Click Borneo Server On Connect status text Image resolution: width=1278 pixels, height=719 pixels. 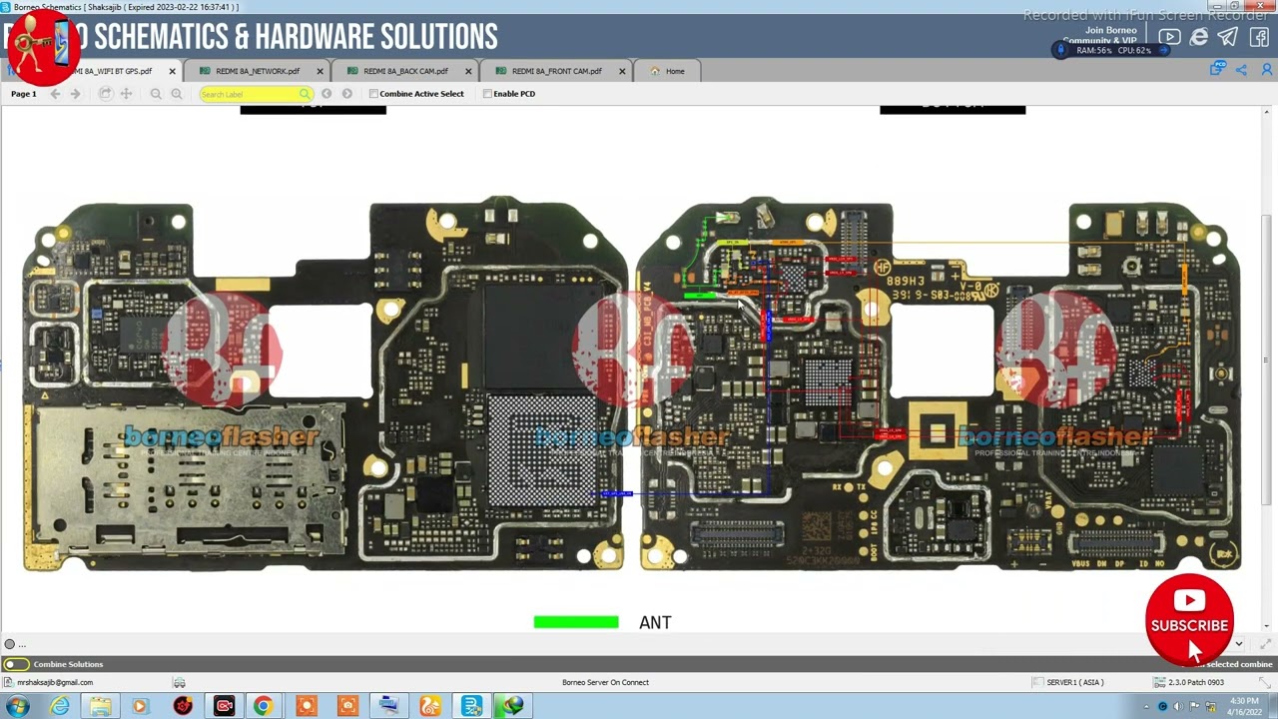point(605,682)
